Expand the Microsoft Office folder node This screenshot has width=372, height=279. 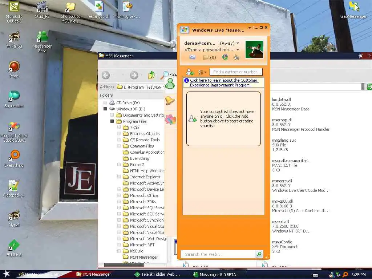pos(119,195)
